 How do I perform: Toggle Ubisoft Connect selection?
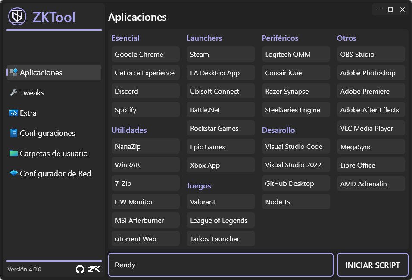[x=221, y=91]
